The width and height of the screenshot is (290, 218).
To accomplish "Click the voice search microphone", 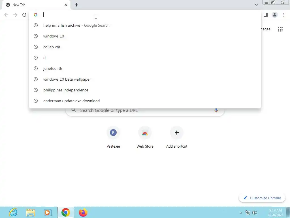I will [216, 110].
